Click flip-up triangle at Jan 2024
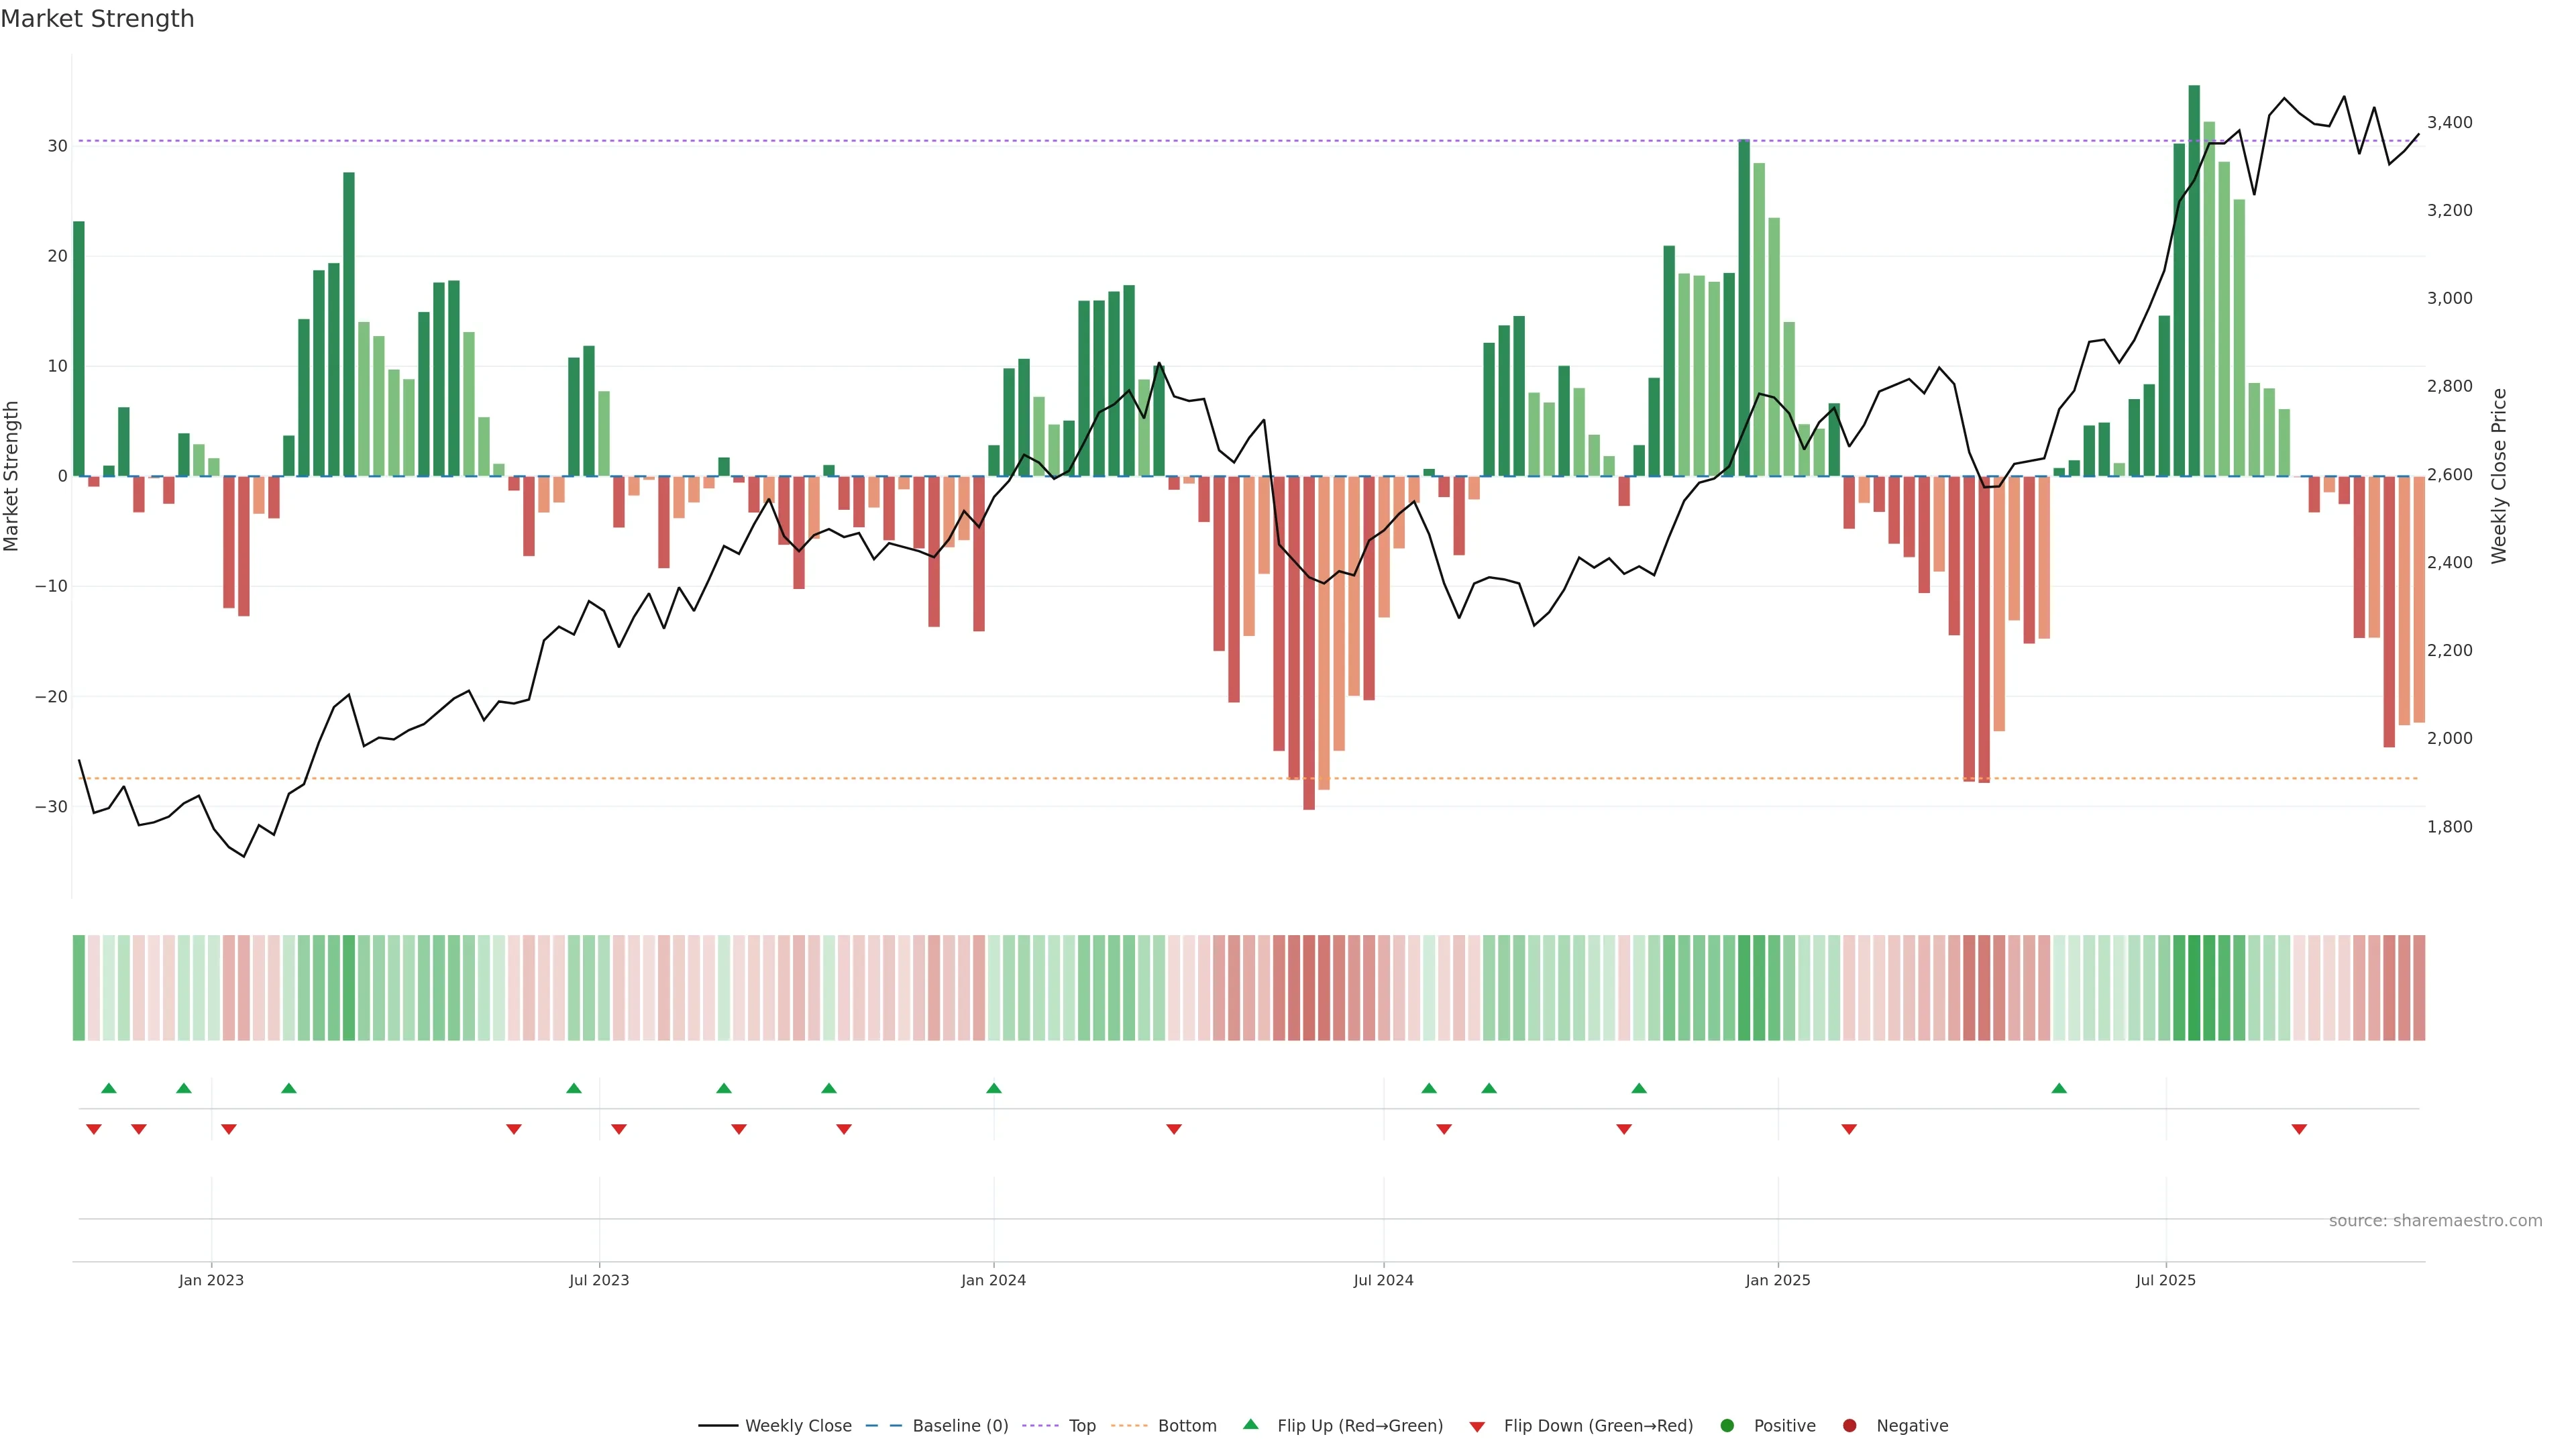The height and width of the screenshot is (1449, 2576). pos(994,1088)
